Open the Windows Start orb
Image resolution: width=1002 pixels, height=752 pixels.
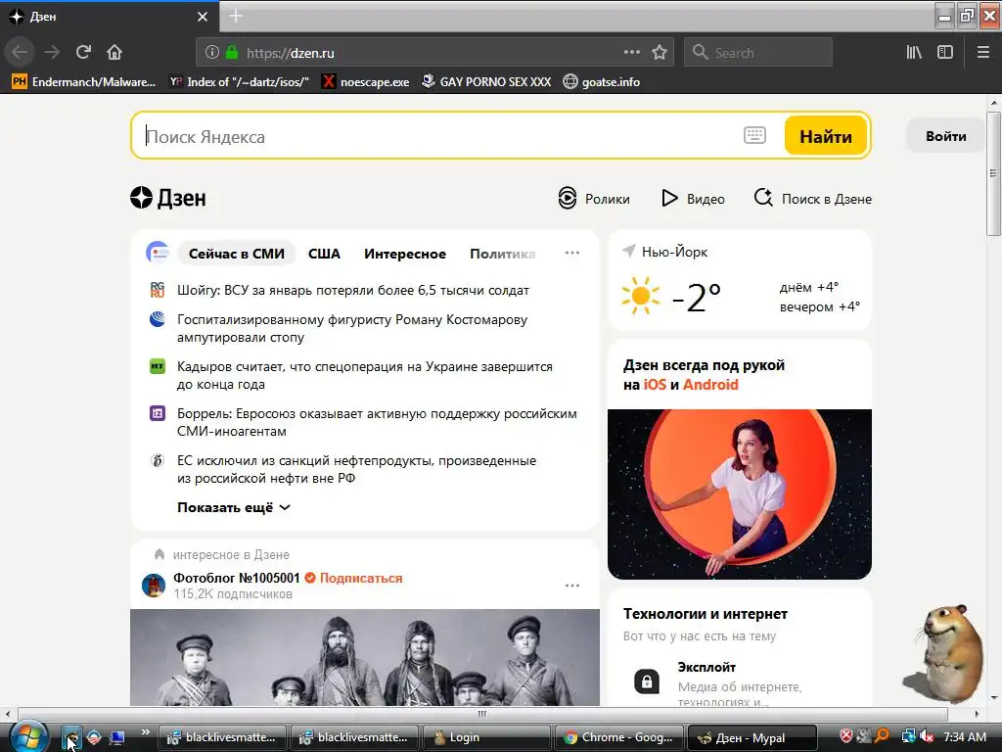[28, 736]
